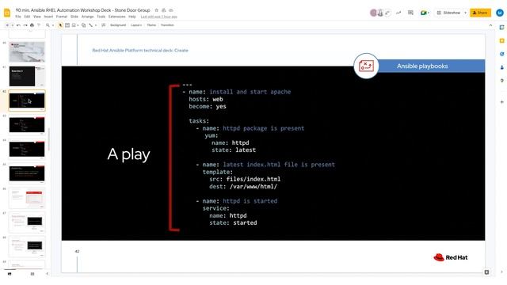Image resolution: width=507 pixels, height=285 pixels.
Task: Open the Transition panel
Action: (167, 25)
